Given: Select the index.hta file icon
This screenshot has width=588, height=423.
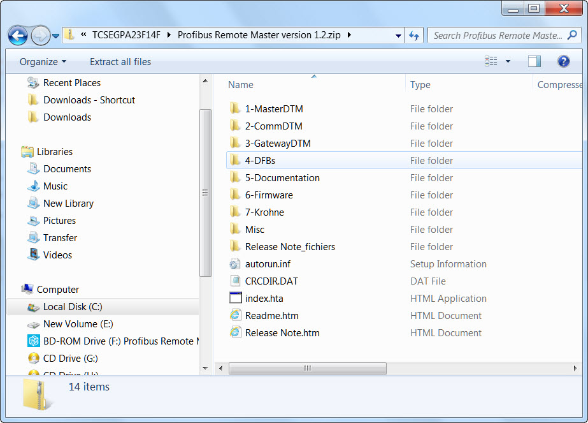Looking at the screenshot, I should coord(236,298).
